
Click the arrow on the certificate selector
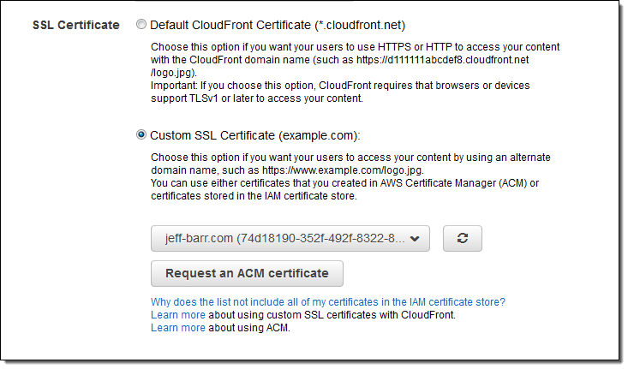416,240
